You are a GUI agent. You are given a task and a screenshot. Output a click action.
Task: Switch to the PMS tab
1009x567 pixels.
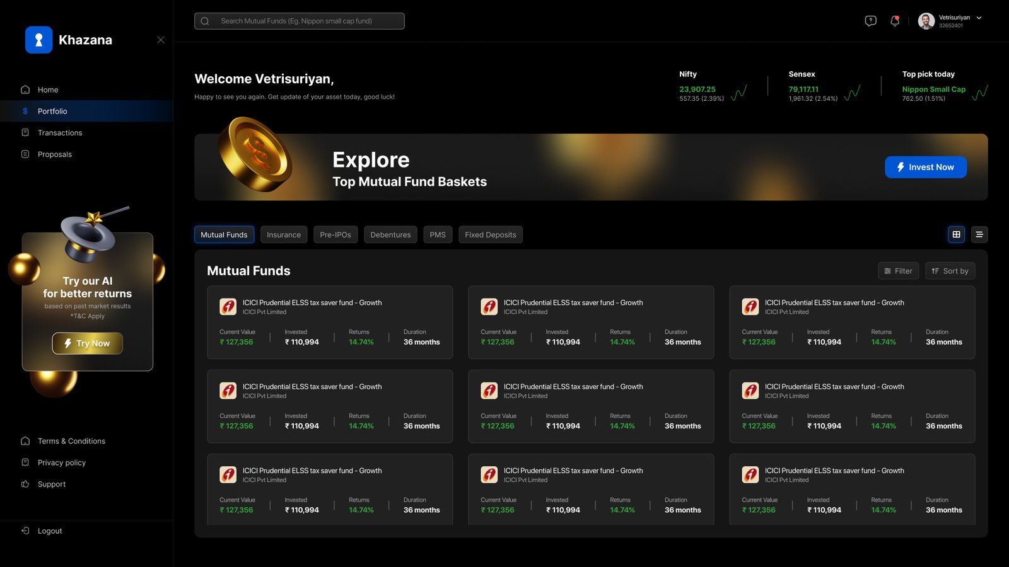click(x=438, y=234)
